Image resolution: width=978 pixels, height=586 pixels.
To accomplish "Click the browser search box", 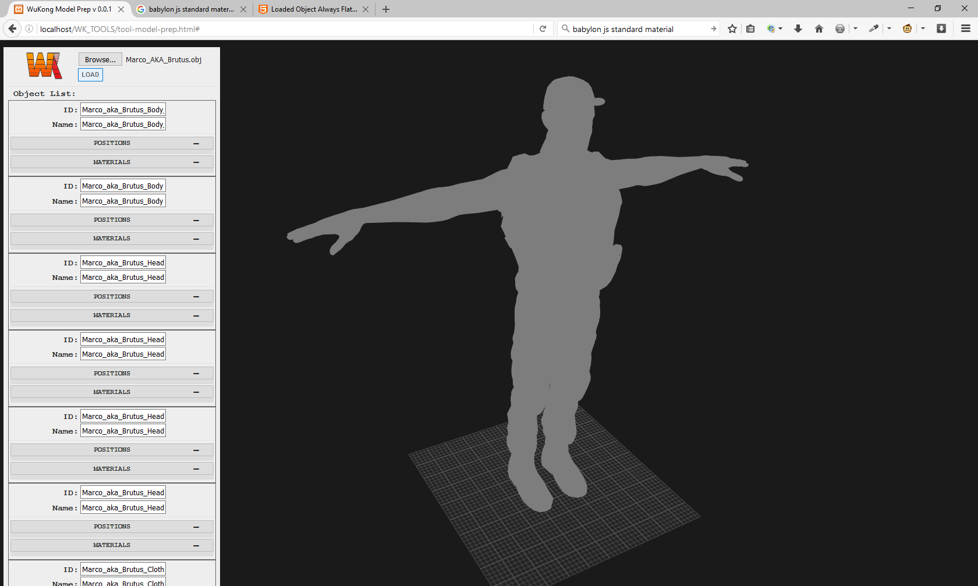I will tap(639, 29).
